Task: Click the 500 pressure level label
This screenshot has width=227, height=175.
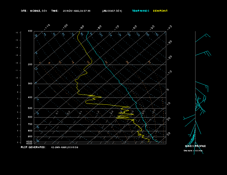Action: click(x=30, y=108)
